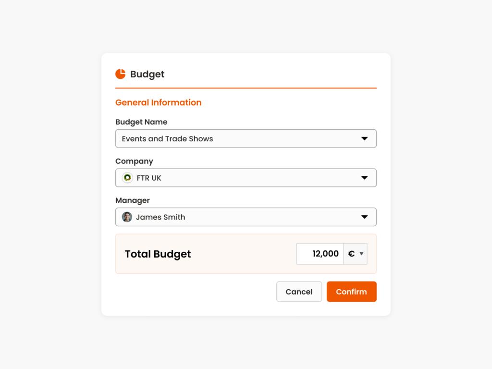Click the FTR UK company name text
492x369 pixels.
click(149, 178)
